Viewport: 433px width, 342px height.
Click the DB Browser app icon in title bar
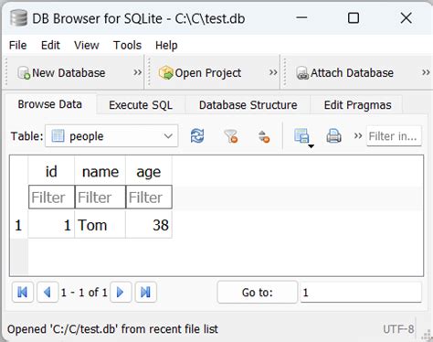coord(18,18)
